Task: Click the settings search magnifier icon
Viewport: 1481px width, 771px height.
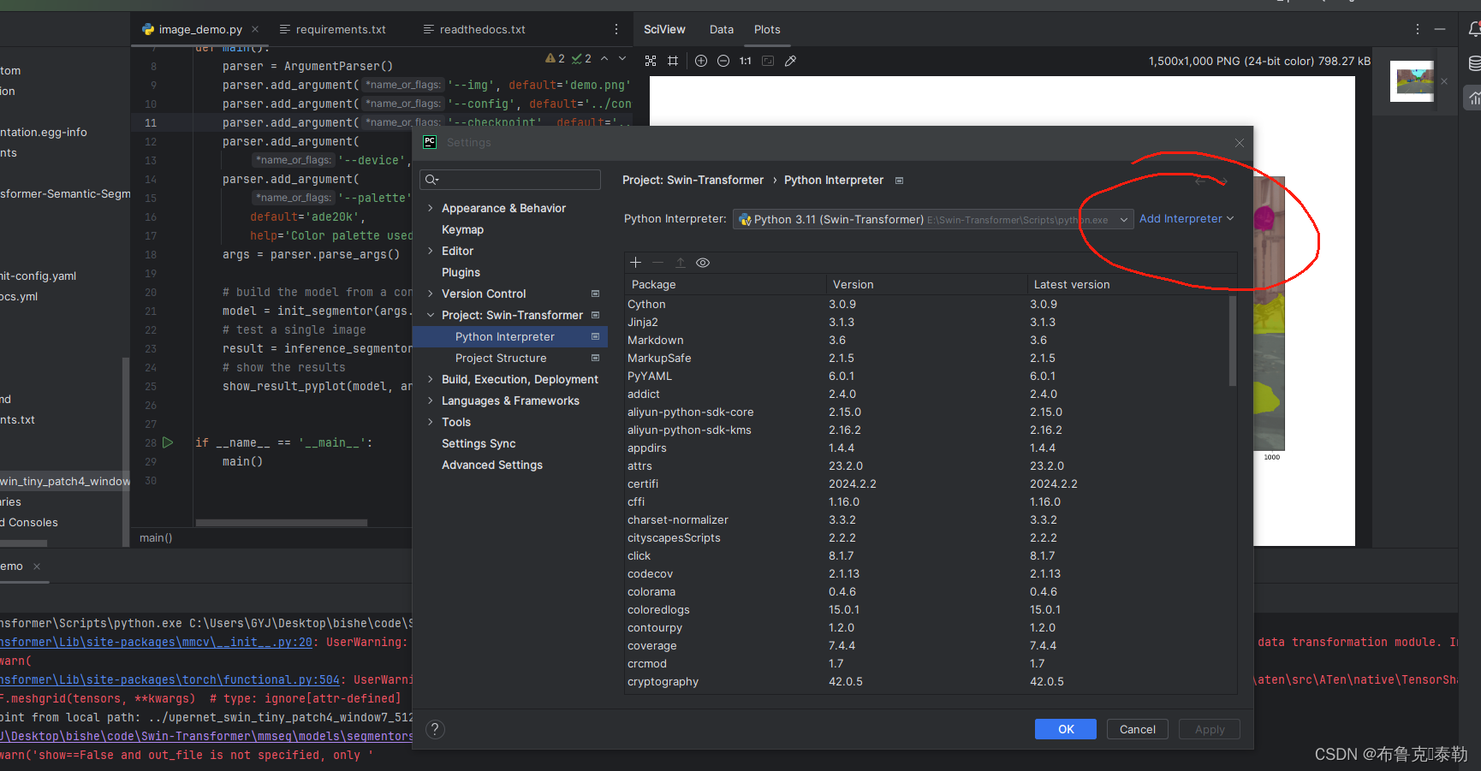Action: (431, 180)
